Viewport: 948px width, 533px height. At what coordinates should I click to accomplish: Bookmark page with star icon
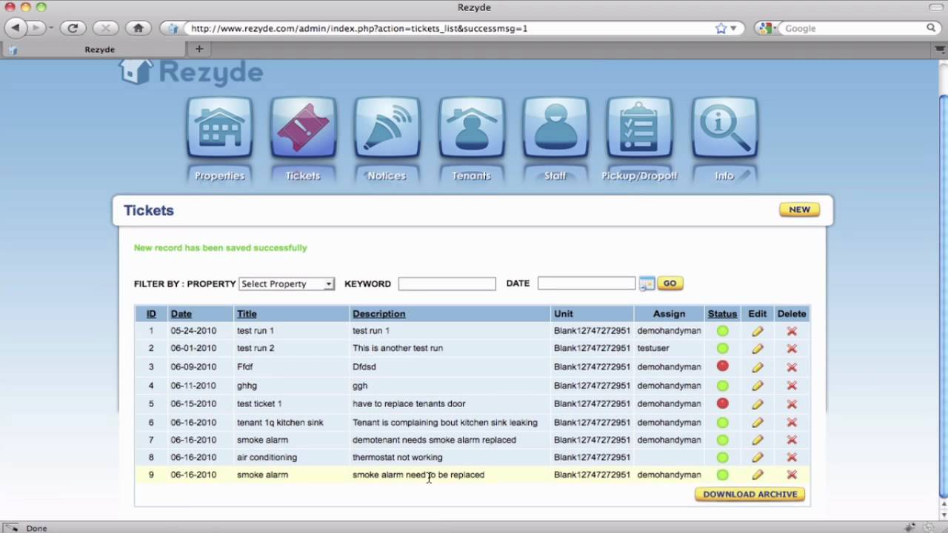point(721,28)
